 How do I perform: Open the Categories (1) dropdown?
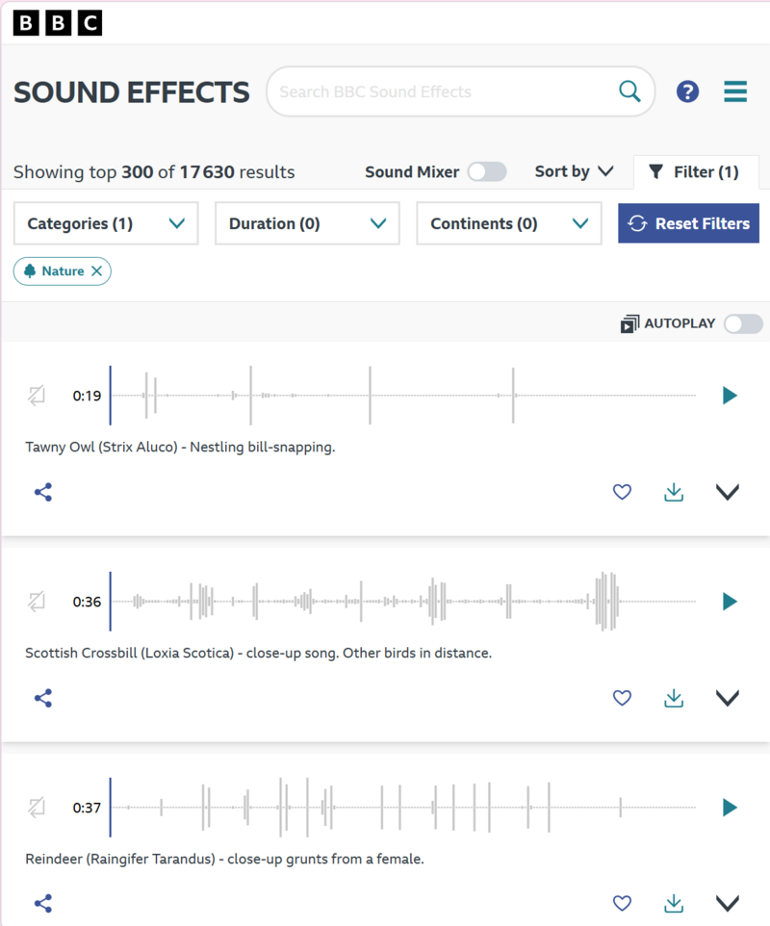coord(106,223)
